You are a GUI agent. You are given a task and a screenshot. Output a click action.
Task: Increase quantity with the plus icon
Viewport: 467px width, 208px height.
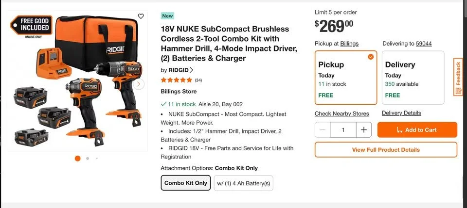coord(364,129)
